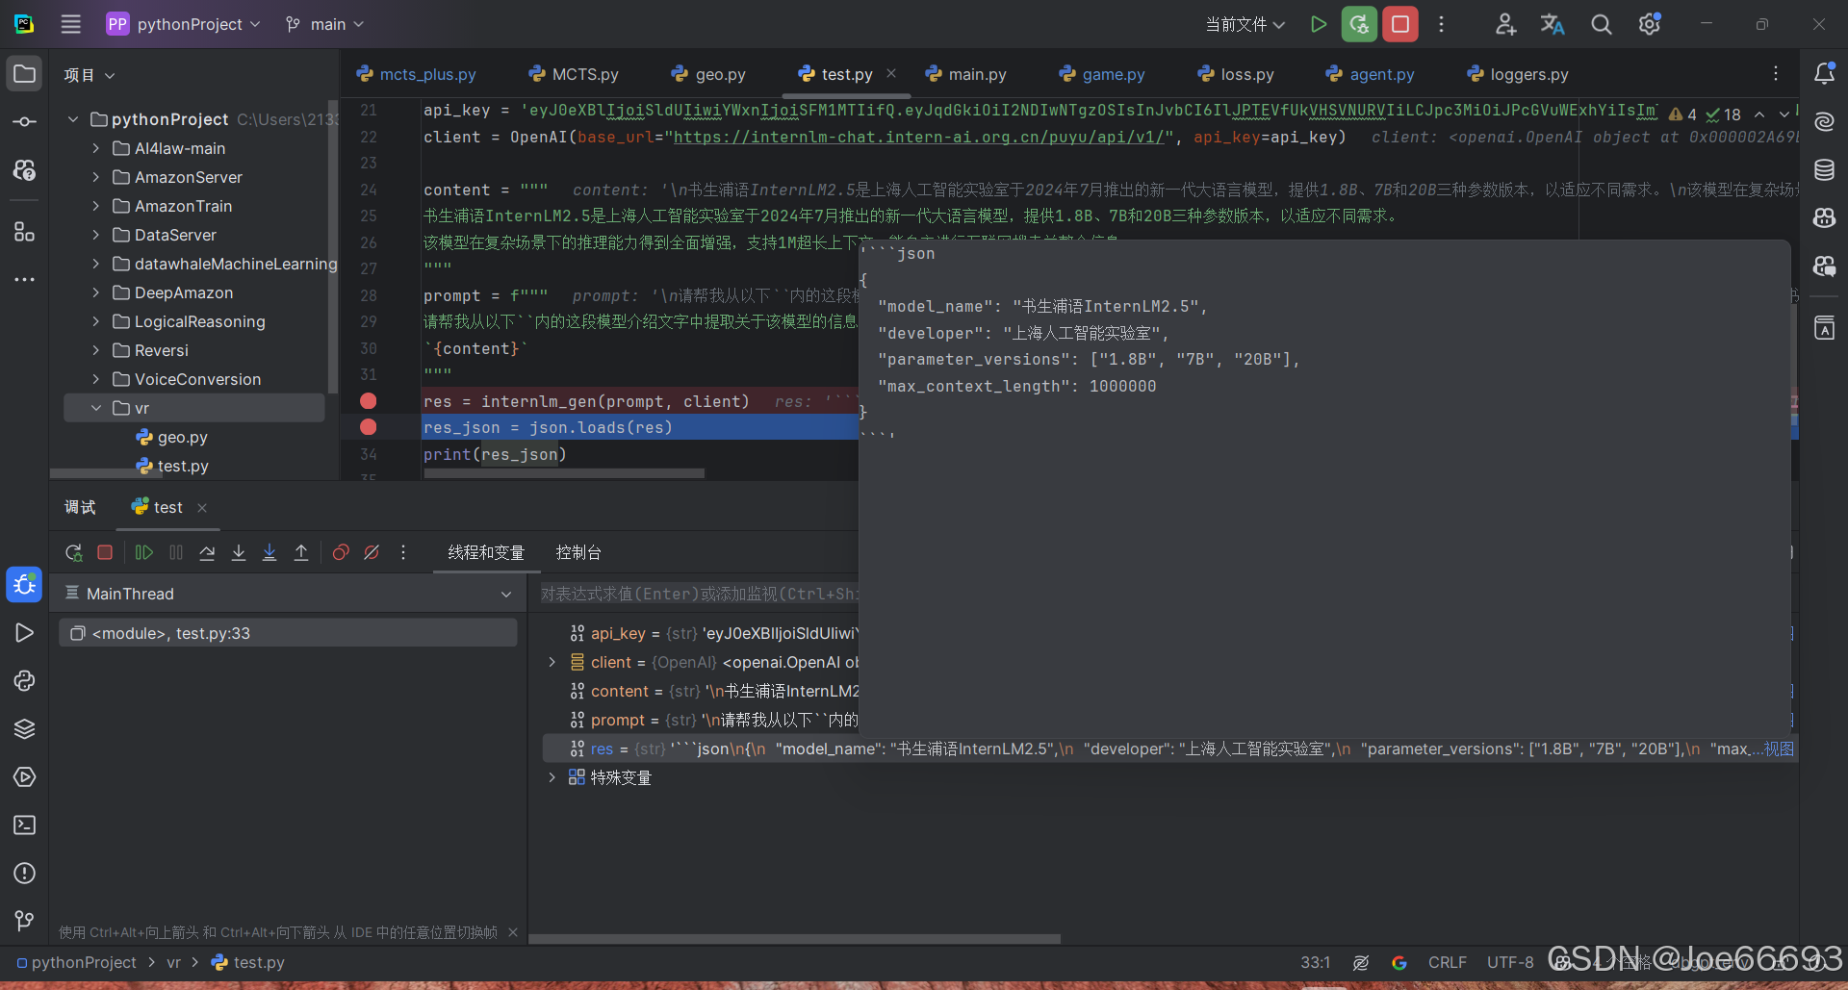Open the 项目 view dropdown
The height and width of the screenshot is (990, 1848).
coord(89,75)
